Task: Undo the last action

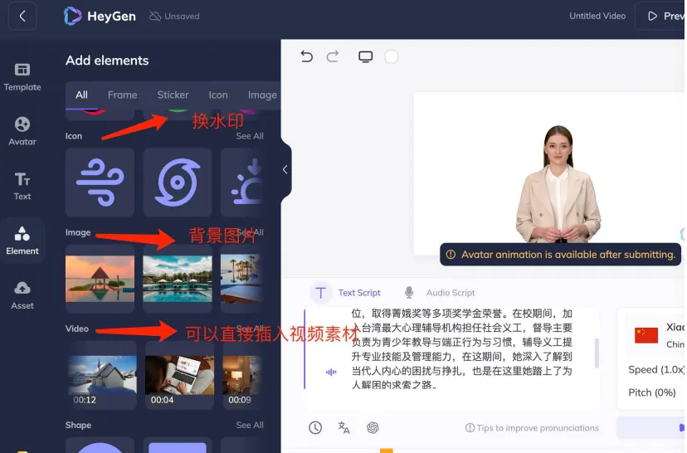Action: tap(307, 56)
